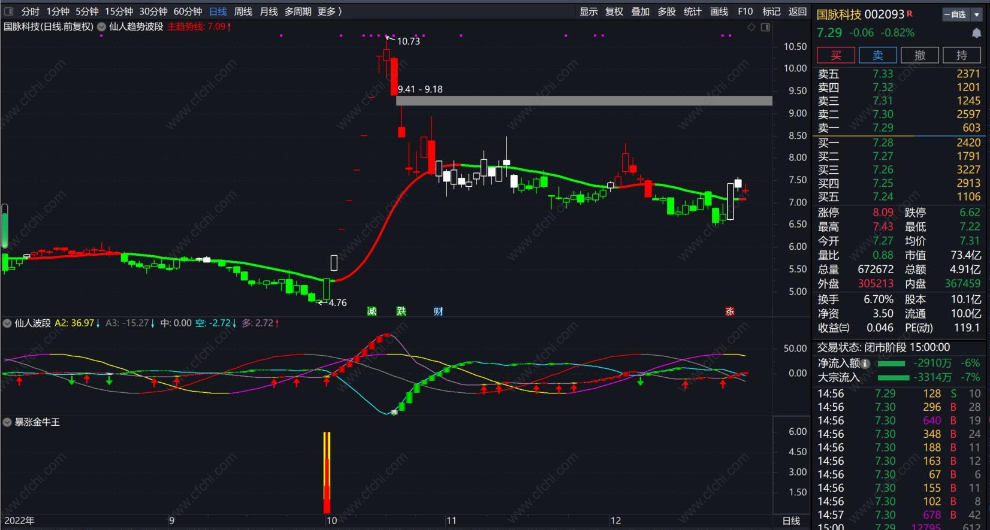Open the 统计 statistics tool

point(692,11)
